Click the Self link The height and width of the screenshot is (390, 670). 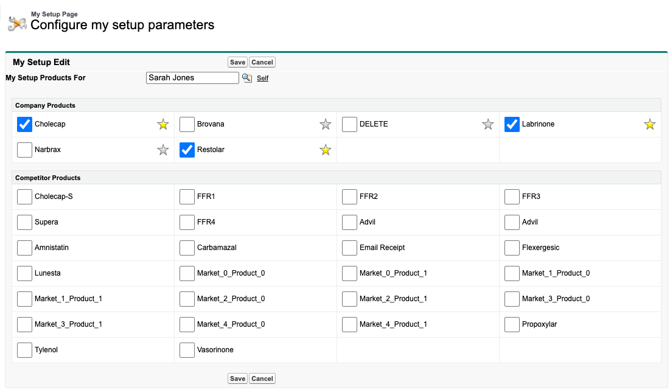pos(262,78)
